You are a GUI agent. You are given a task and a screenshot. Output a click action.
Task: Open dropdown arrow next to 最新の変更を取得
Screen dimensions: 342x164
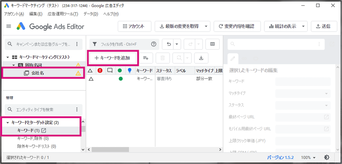click(206, 26)
